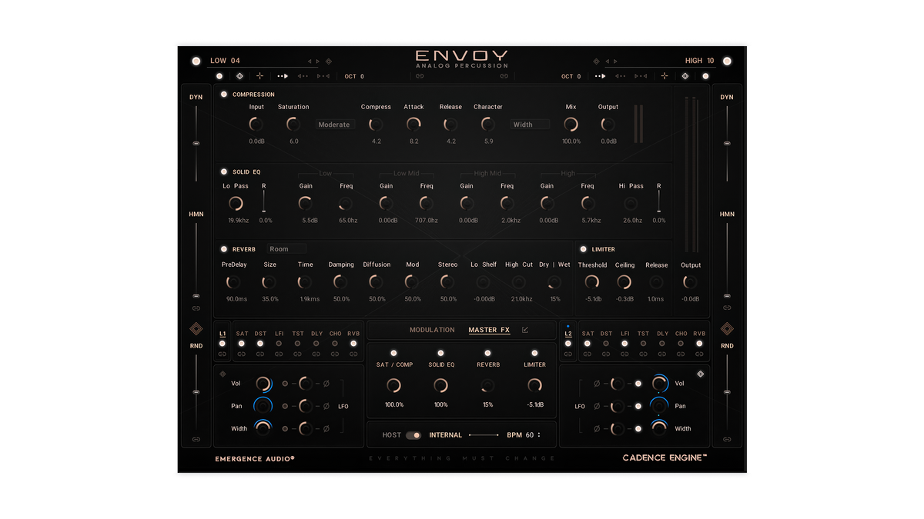Open the HIGH 10 preset selector

coord(699,61)
